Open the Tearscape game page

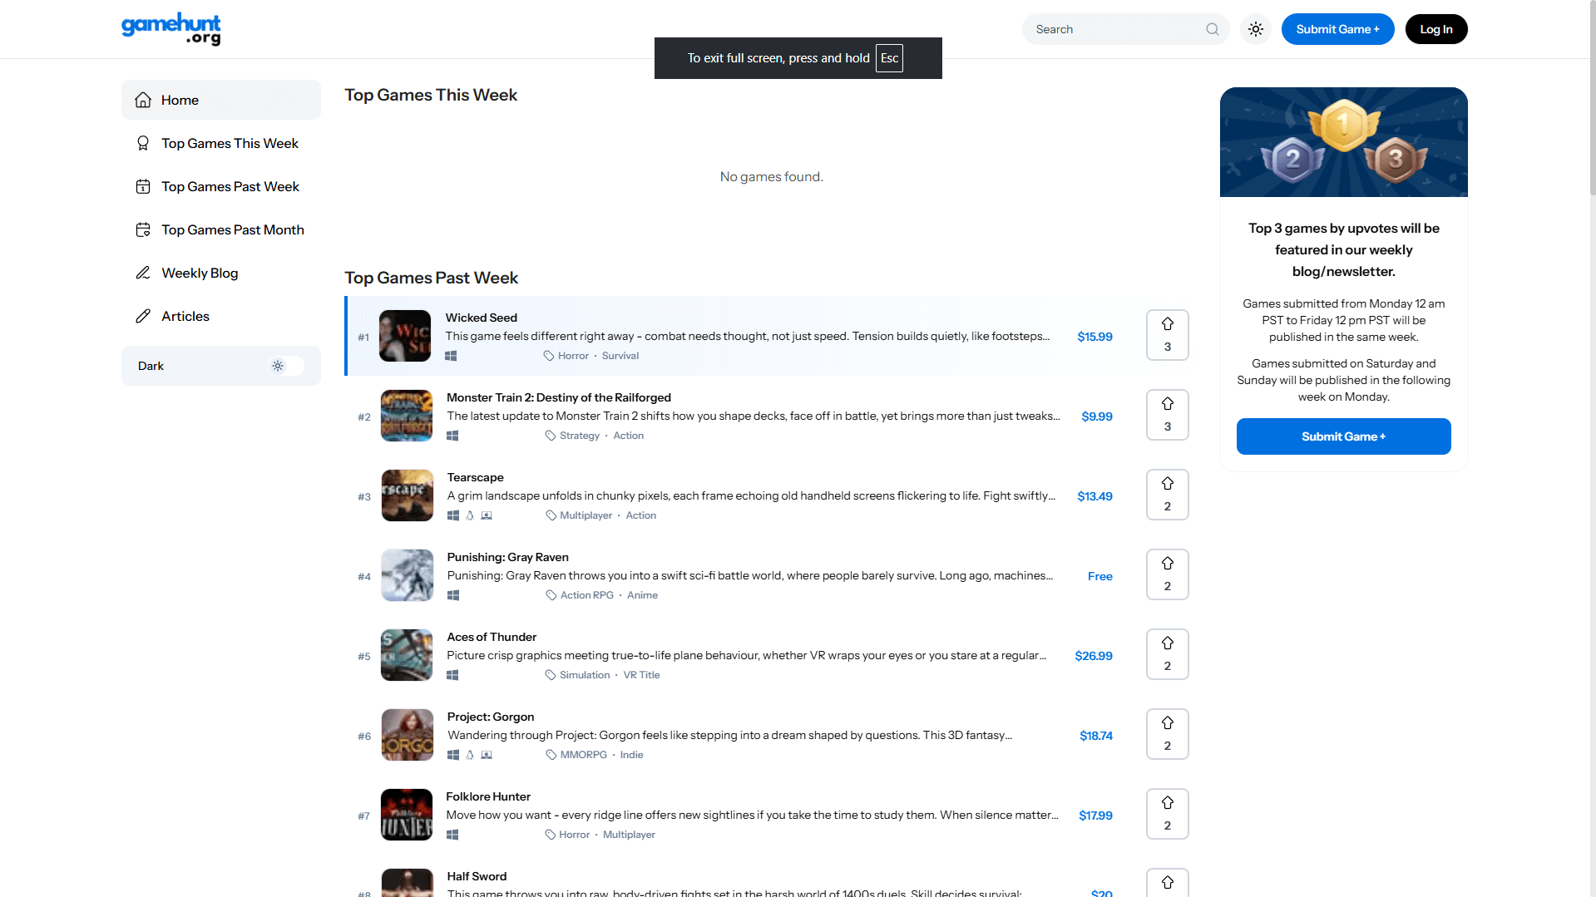click(x=475, y=477)
